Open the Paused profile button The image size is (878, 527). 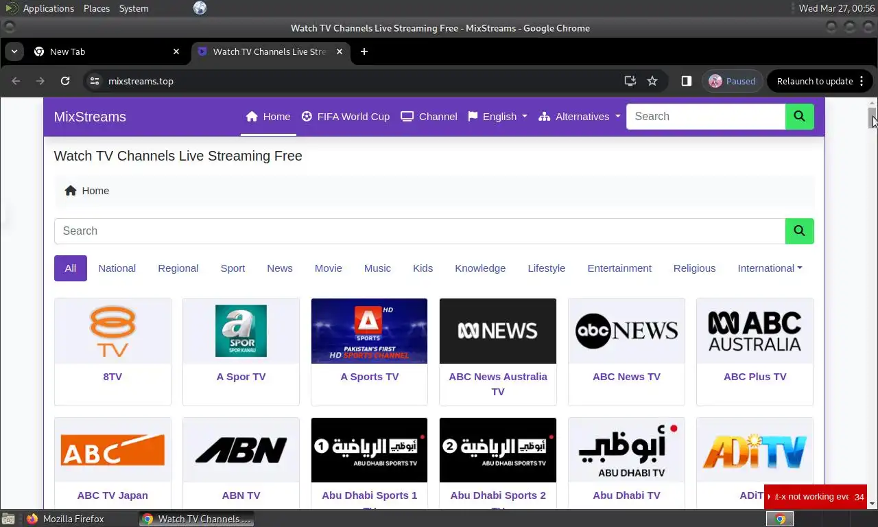click(x=733, y=81)
